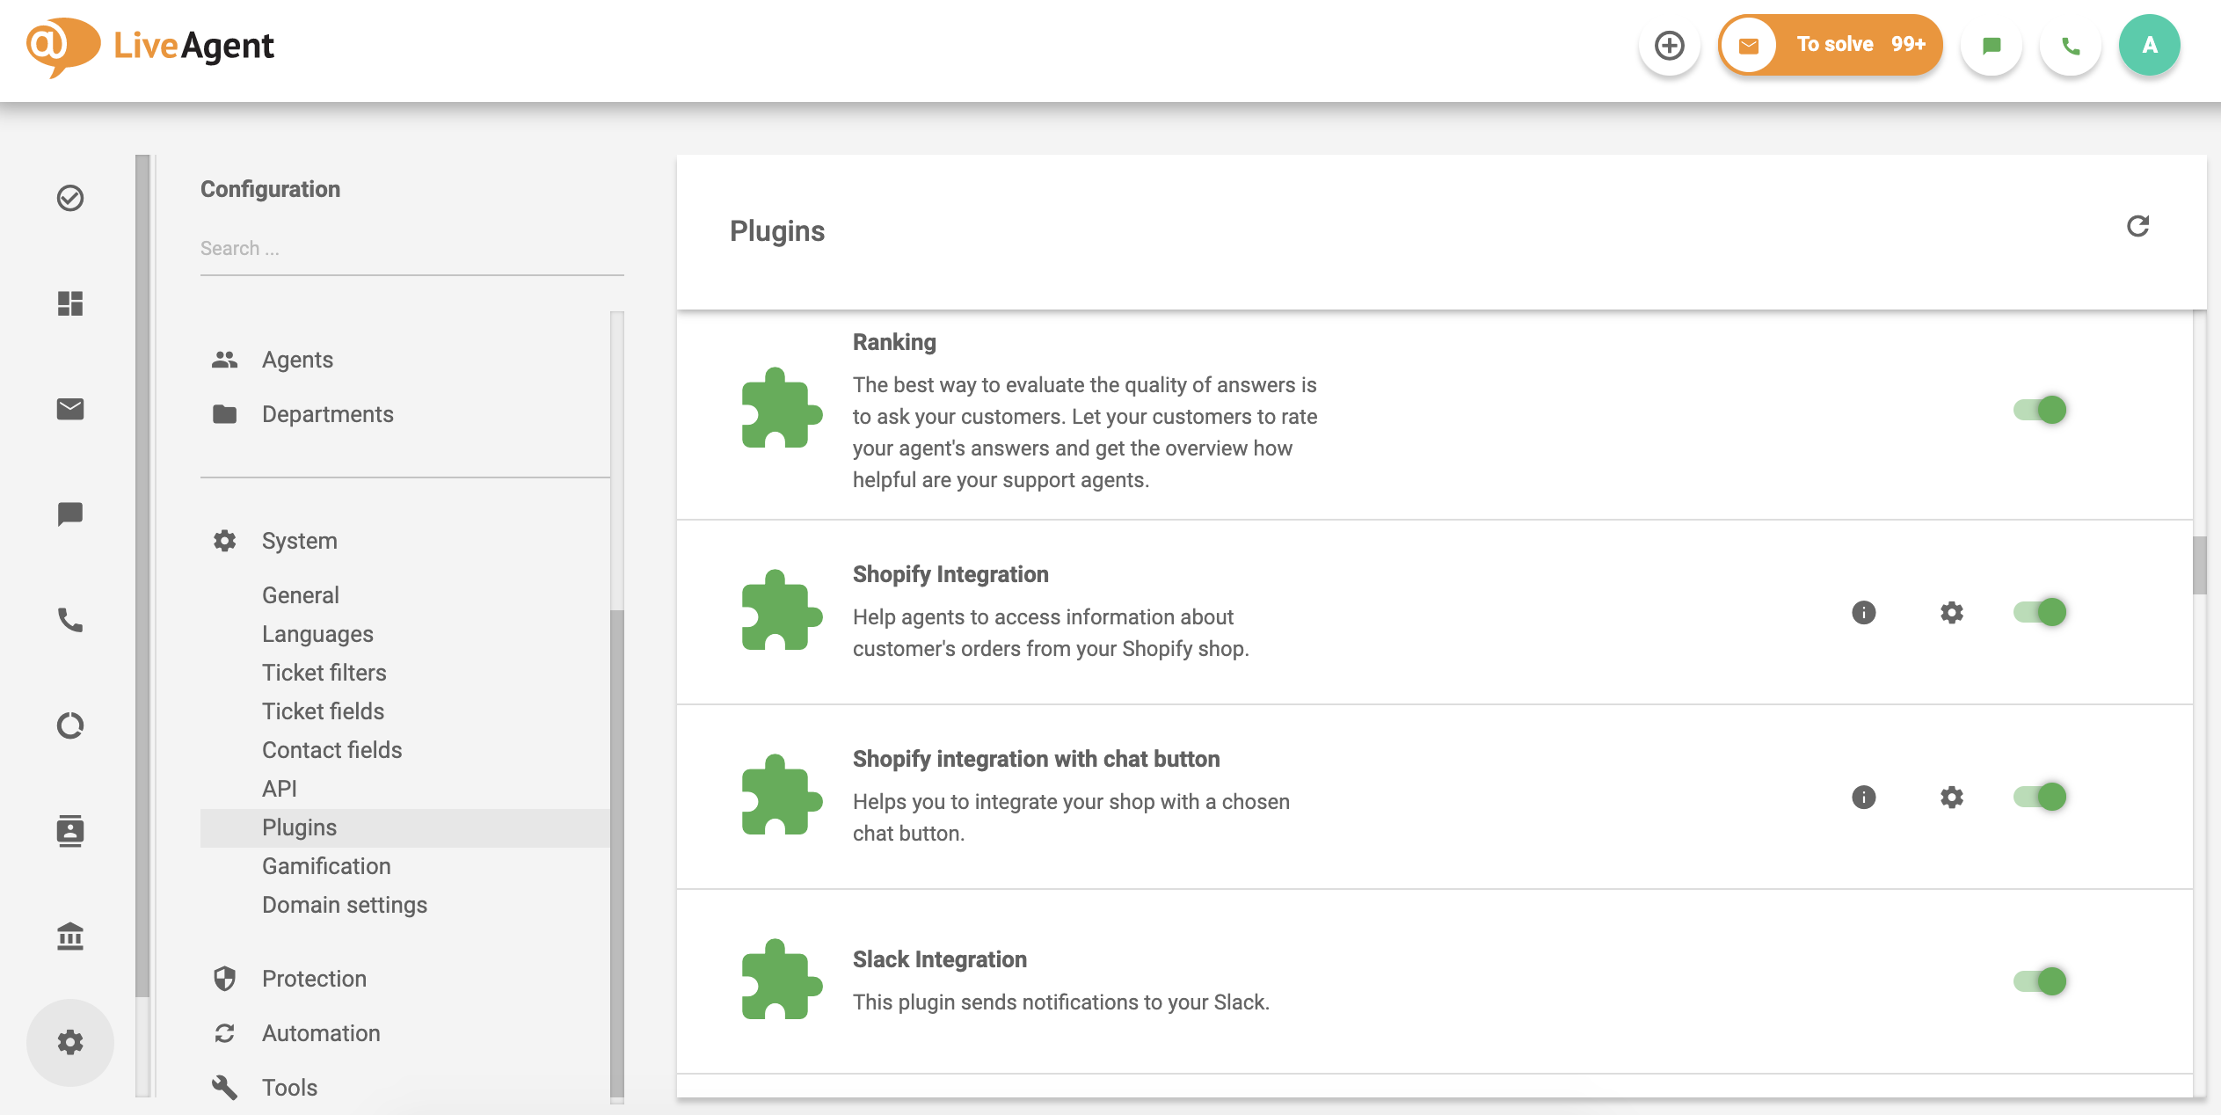The width and height of the screenshot is (2221, 1115).
Task: Expand the Tools section in sidebar
Action: tap(290, 1085)
